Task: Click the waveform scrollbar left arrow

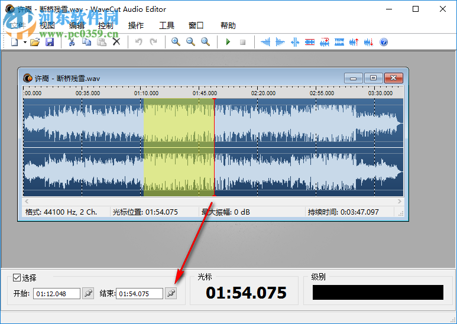Action: point(27,202)
